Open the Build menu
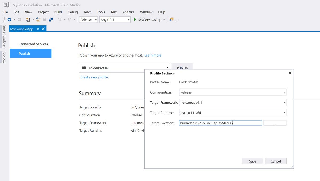The width and height of the screenshot is (320, 181). click(x=58, y=12)
